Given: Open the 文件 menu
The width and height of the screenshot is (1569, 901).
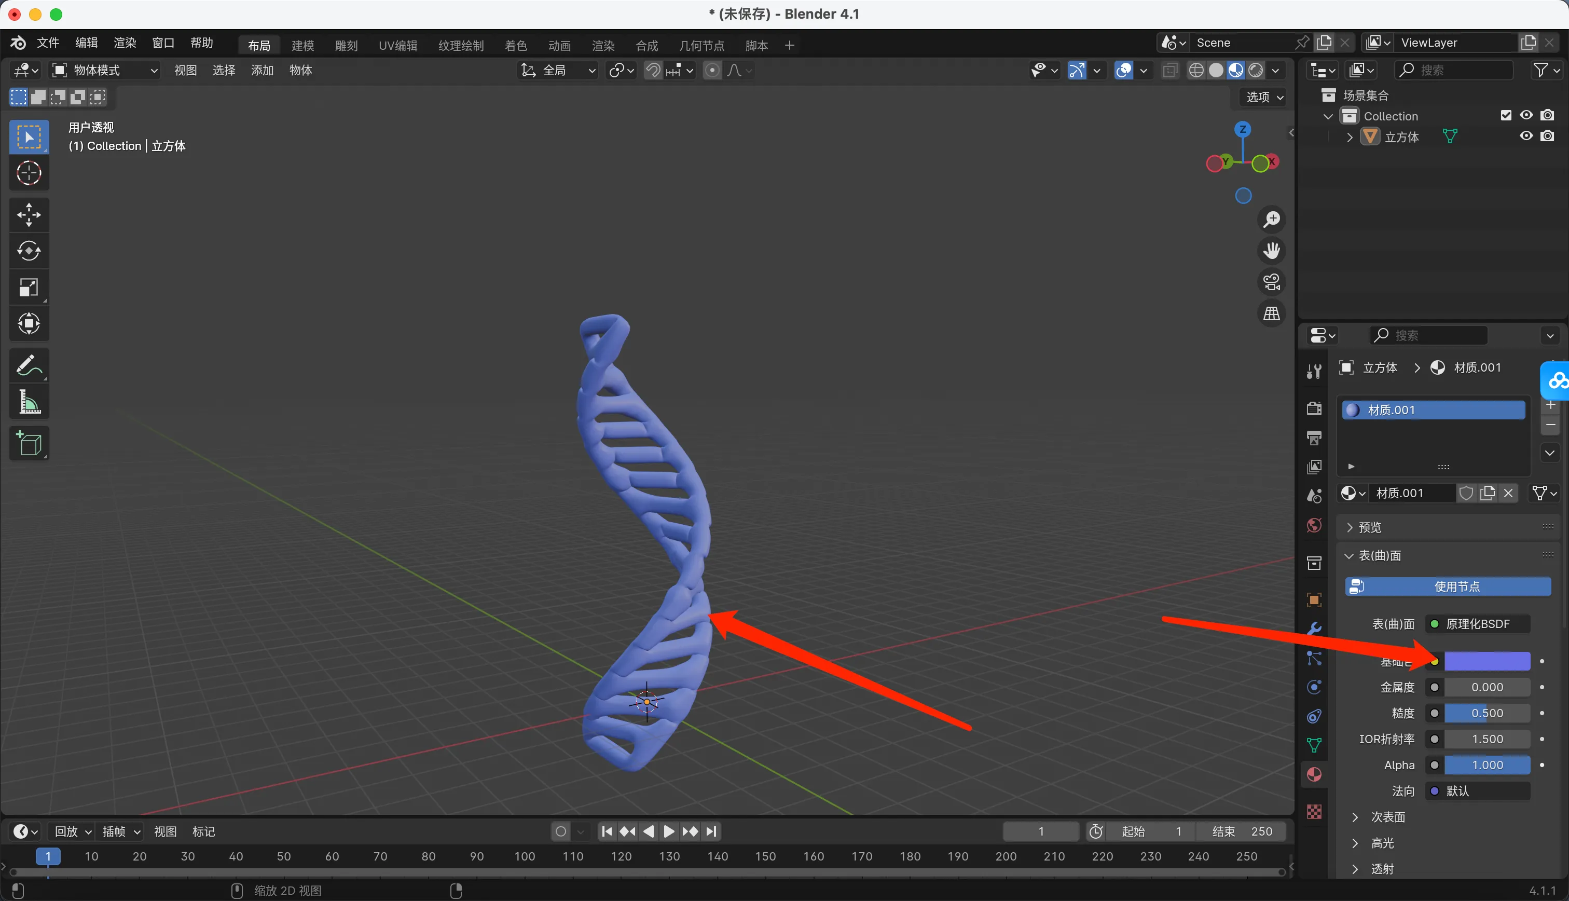Looking at the screenshot, I should [48, 43].
